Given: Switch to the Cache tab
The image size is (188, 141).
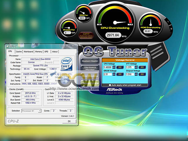Looking at the screenshot, I should pyautogui.click(x=19, y=52).
